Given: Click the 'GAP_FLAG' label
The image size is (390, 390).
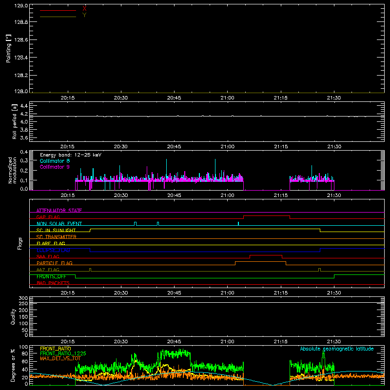Looking at the screenshot, I should (x=48, y=217).
